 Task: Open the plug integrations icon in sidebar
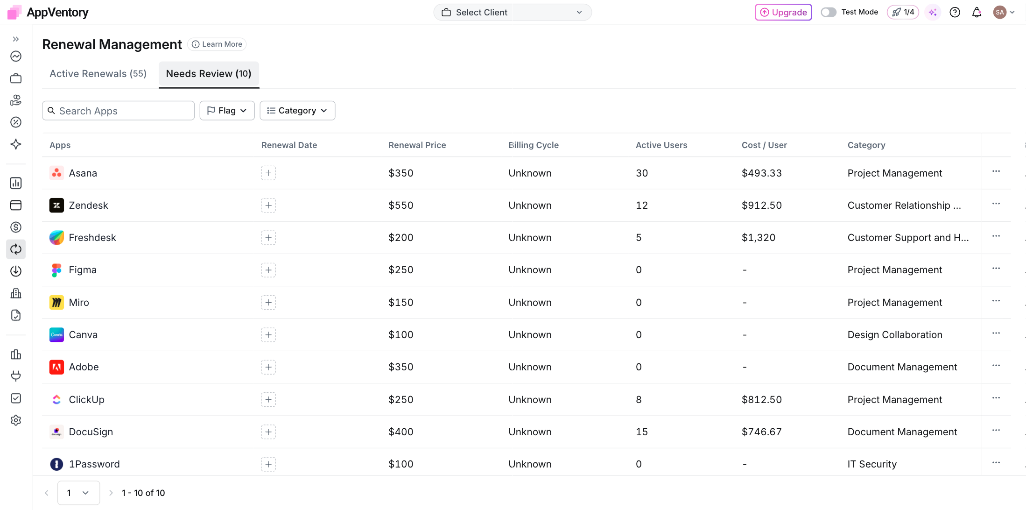pyautogui.click(x=16, y=376)
